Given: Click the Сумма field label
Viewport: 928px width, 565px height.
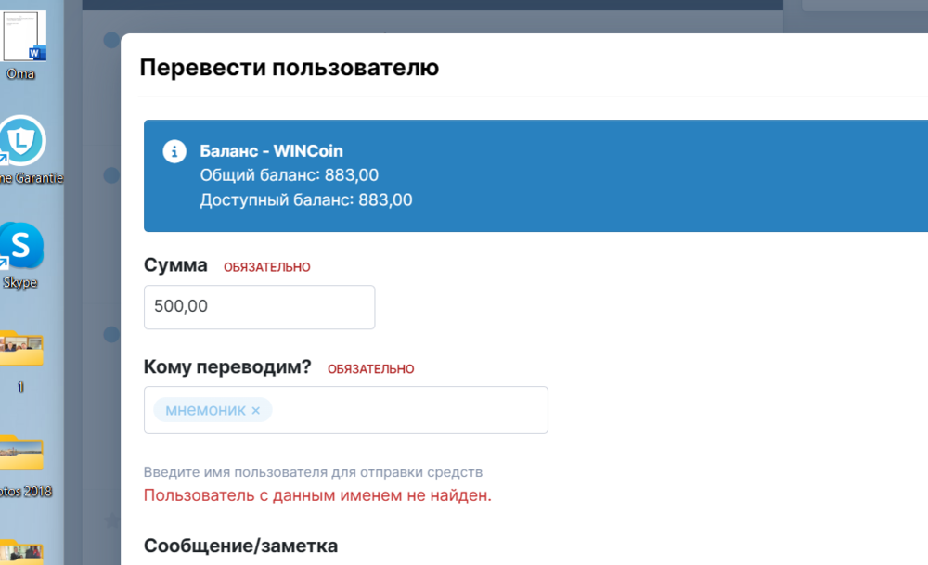Looking at the screenshot, I should [175, 265].
